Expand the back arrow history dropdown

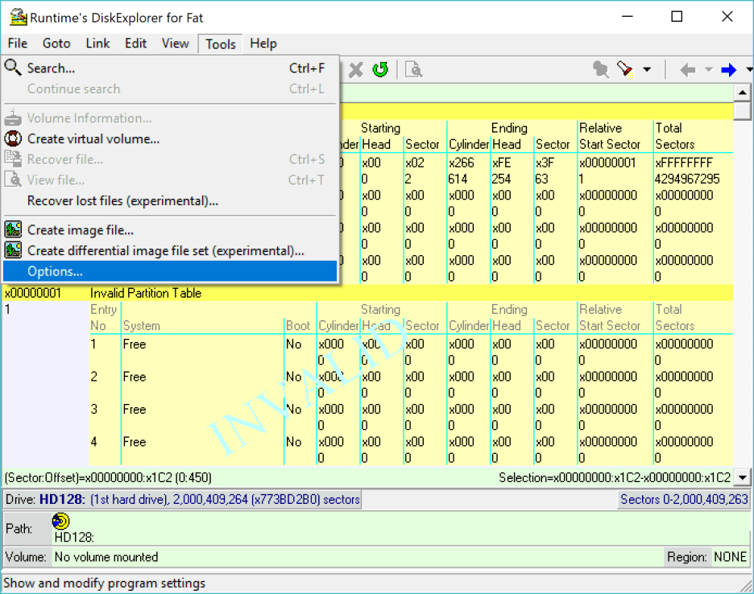click(708, 70)
